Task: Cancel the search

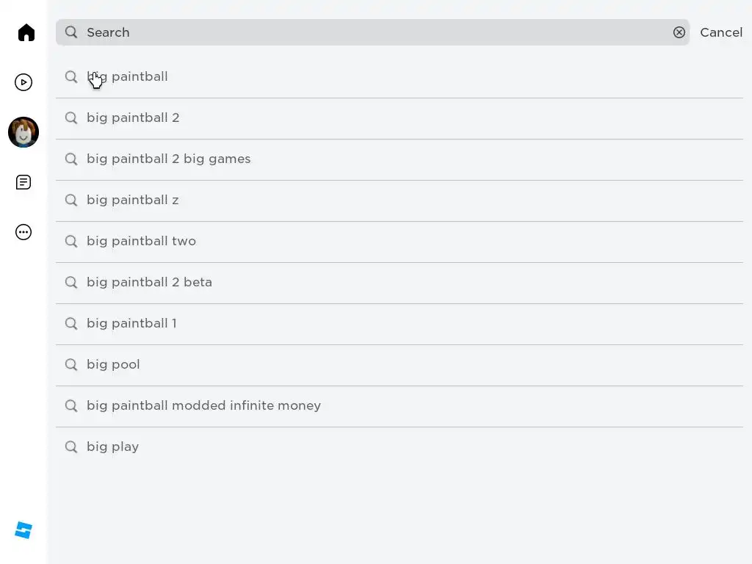Action: click(x=721, y=32)
